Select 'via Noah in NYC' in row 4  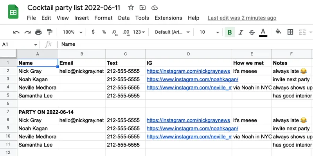coord(252,88)
